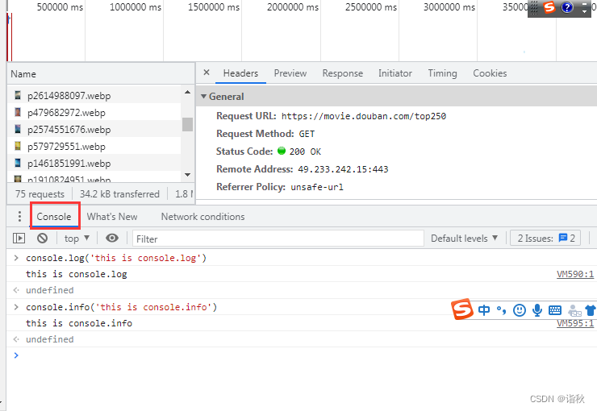Screen dimensions: 597x411
Task: Click image icon of p2614988097.webp
Action: 18,95
